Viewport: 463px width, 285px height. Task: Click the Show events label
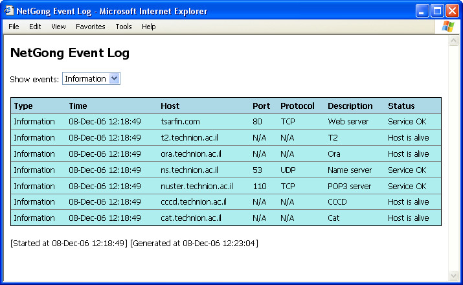tap(34, 80)
